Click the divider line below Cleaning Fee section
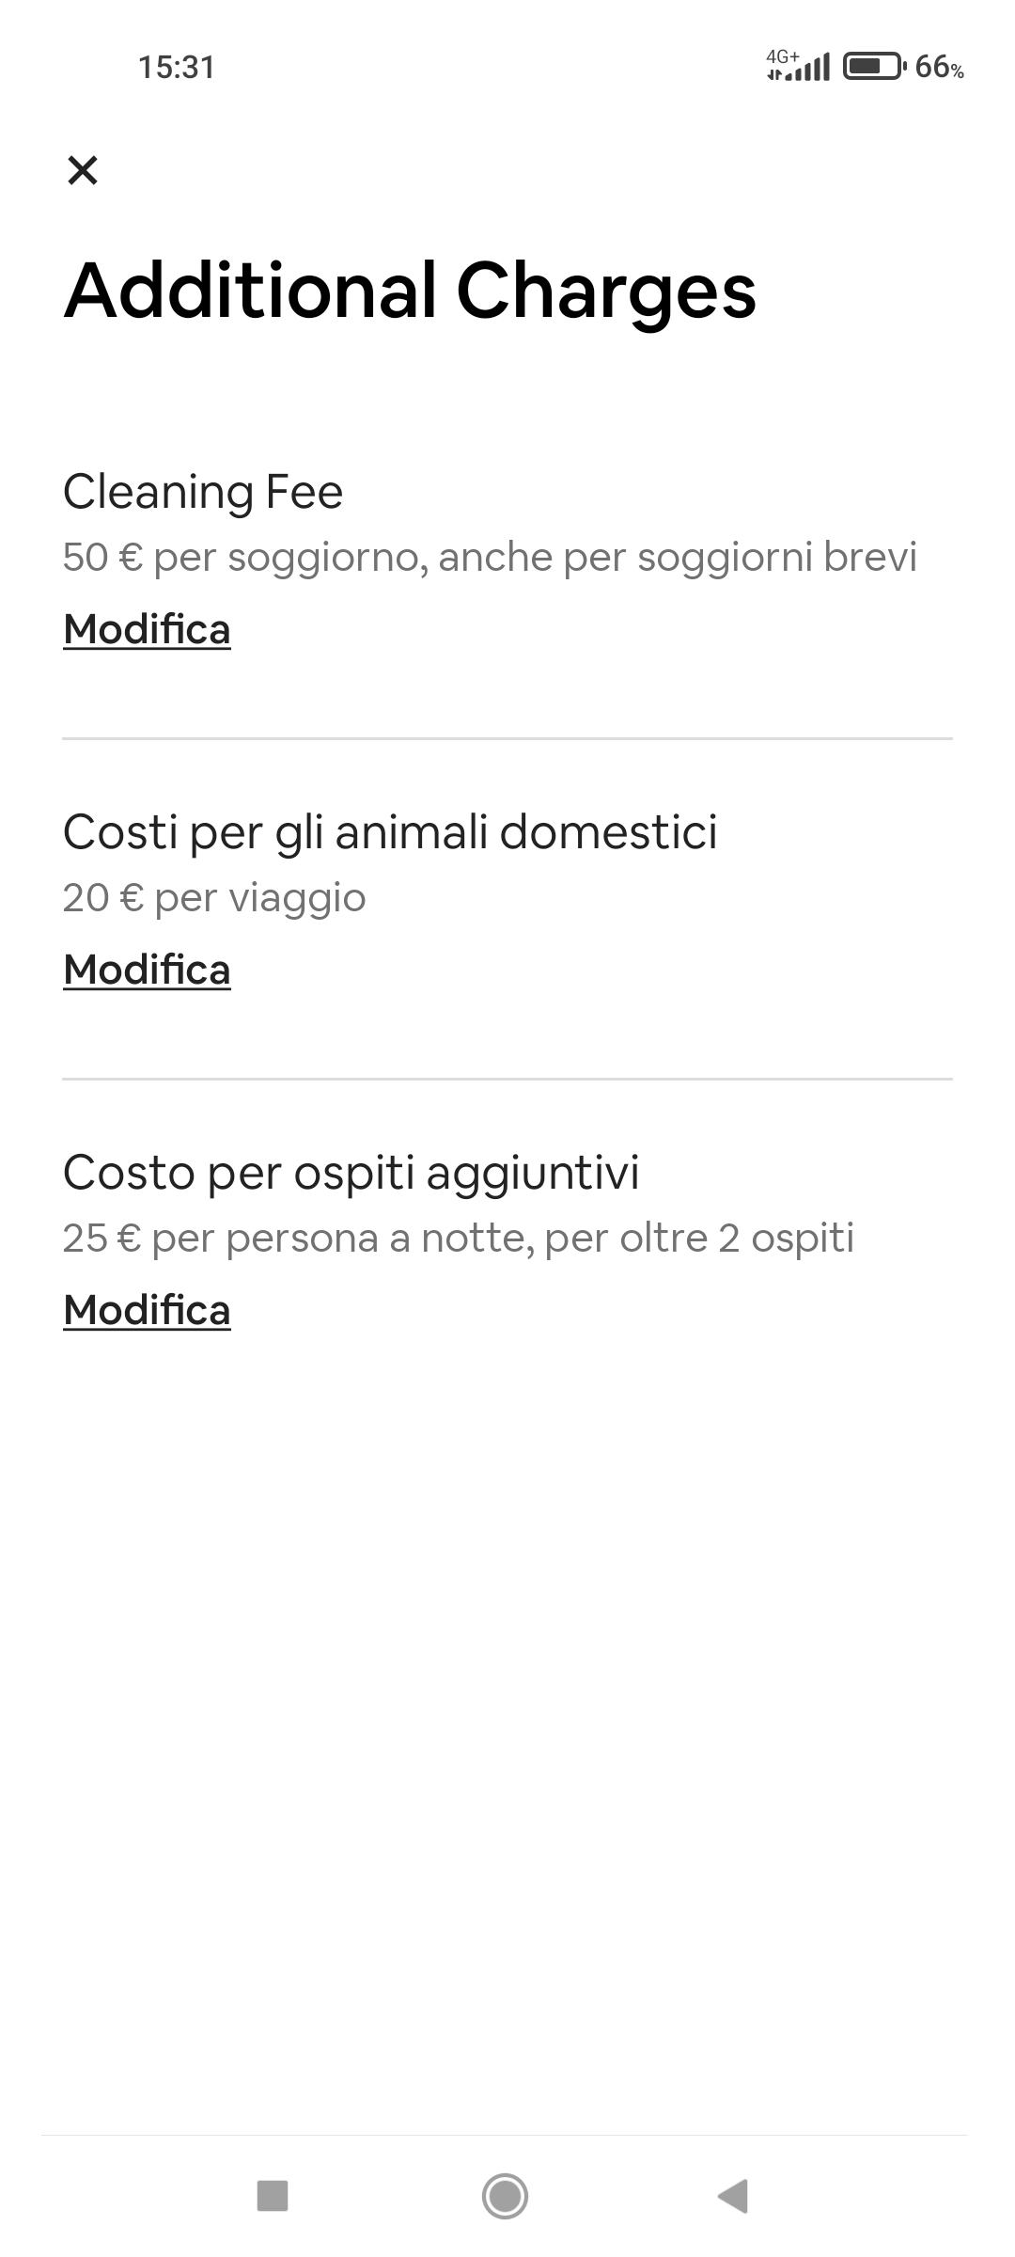Image resolution: width=1015 pixels, height=2257 pixels. coord(507,739)
